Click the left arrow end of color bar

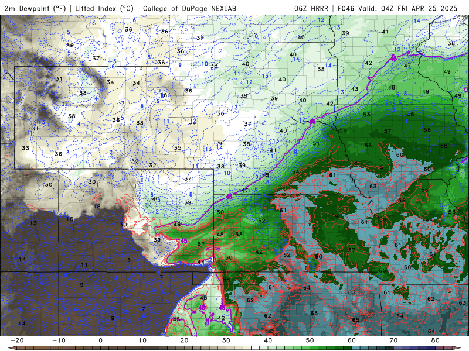12,348
